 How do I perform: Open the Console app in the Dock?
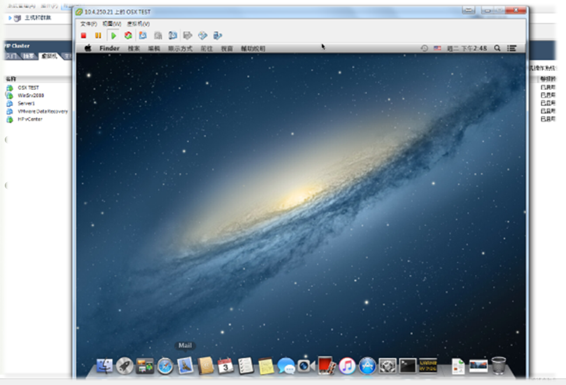pos(428,366)
